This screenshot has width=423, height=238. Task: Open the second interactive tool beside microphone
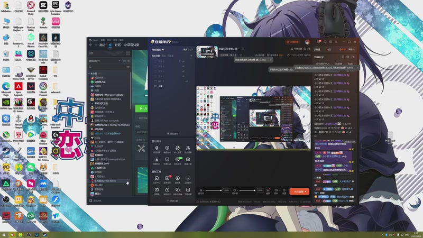point(167,149)
